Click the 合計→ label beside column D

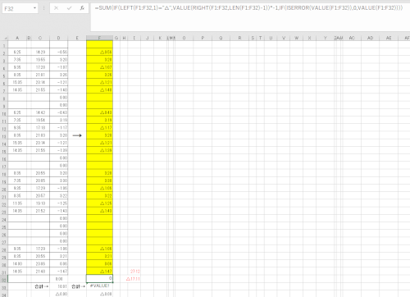tap(42, 286)
